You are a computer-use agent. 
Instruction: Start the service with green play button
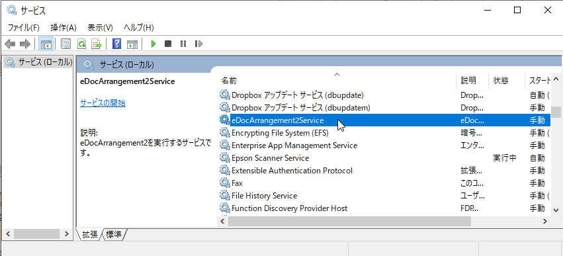pyautogui.click(x=153, y=44)
